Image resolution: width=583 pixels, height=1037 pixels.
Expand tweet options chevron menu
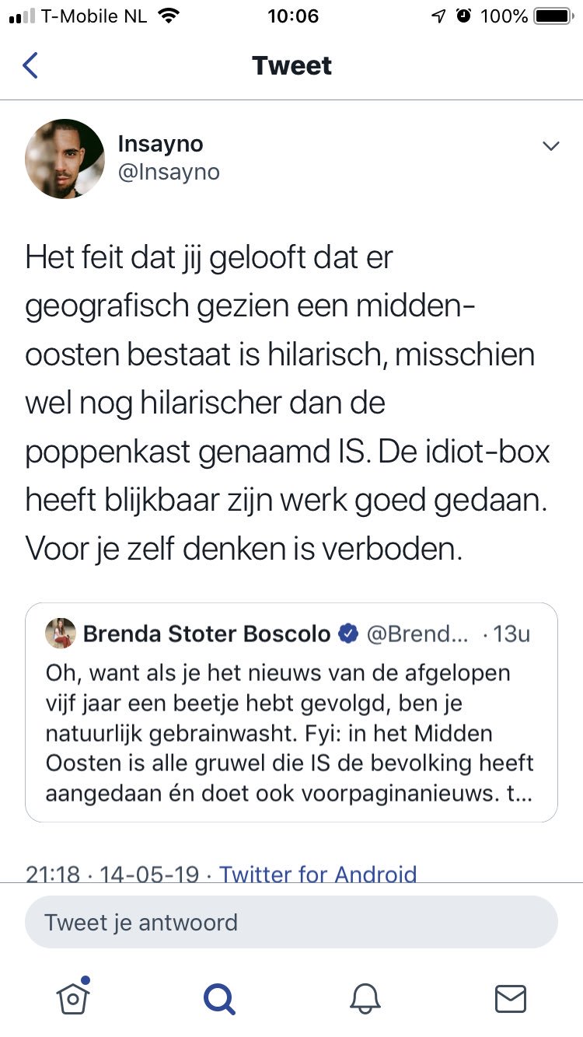click(x=550, y=146)
